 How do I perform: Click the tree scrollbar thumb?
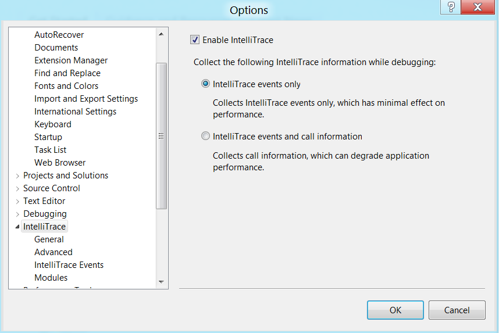click(x=161, y=136)
